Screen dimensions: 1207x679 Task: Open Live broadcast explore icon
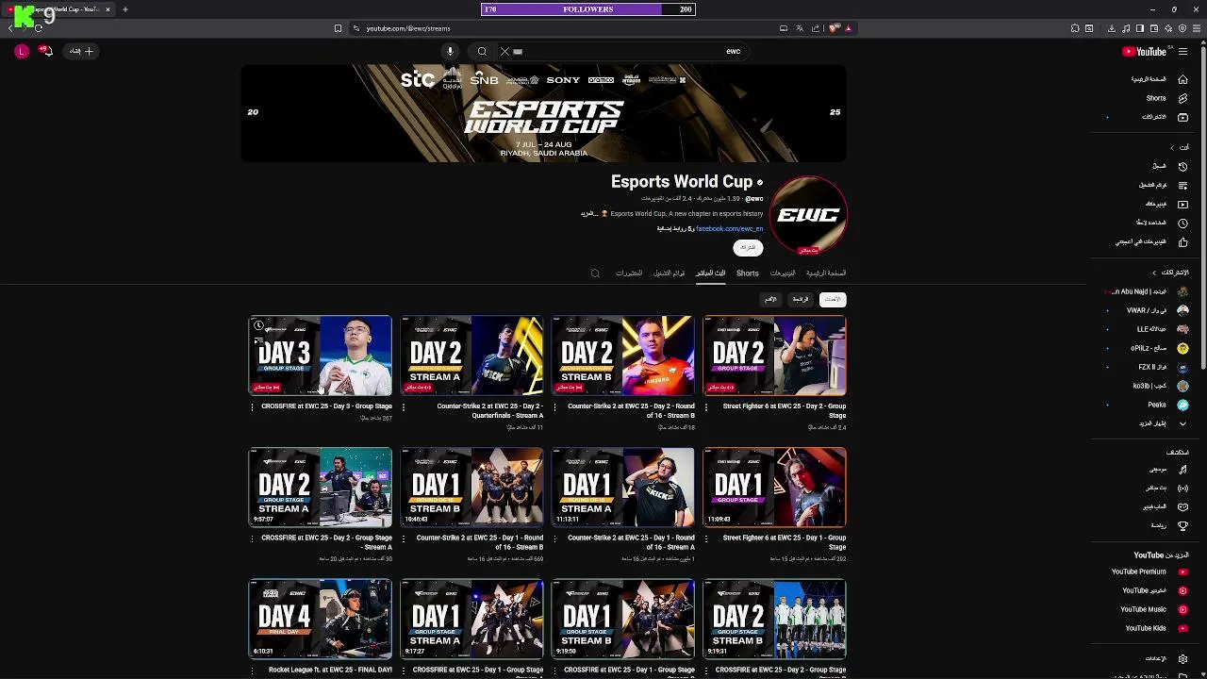1182,488
